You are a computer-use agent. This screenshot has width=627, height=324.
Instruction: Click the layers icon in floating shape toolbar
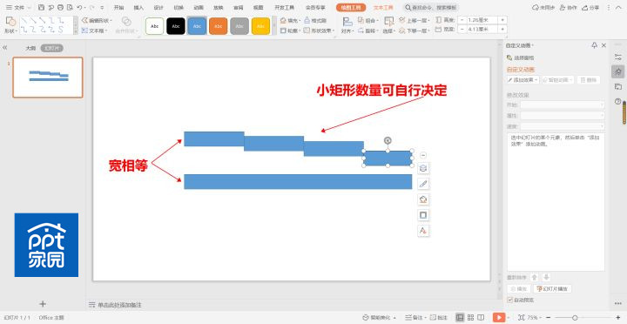pyautogui.click(x=423, y=168)
